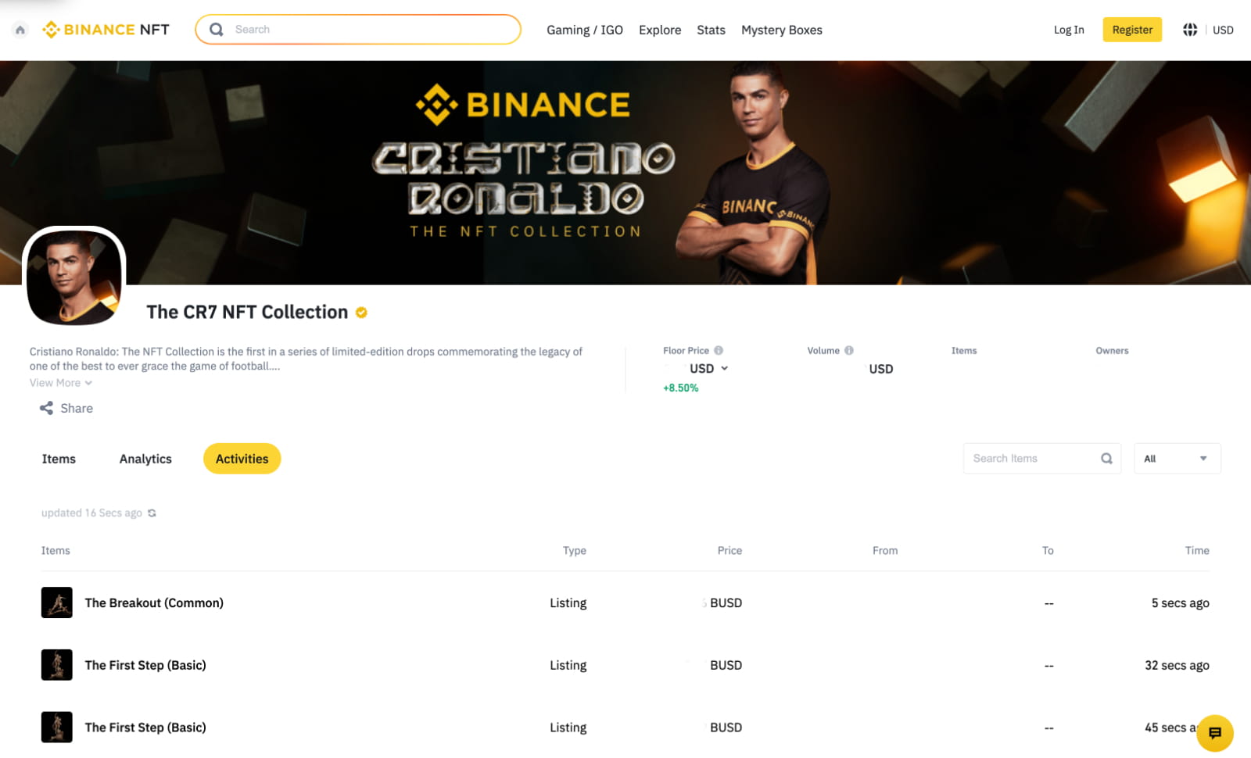This screenshot has width=1251, height=758.
Task: Open the Floor Price USD currency dropdown
Action: 708,368
